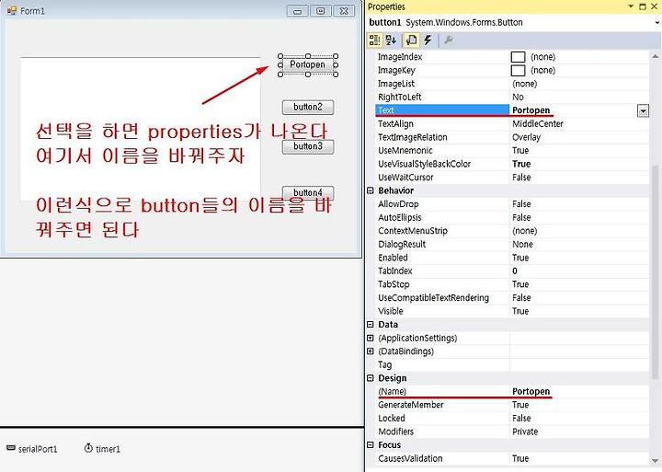Select the Enabled property

512,258
